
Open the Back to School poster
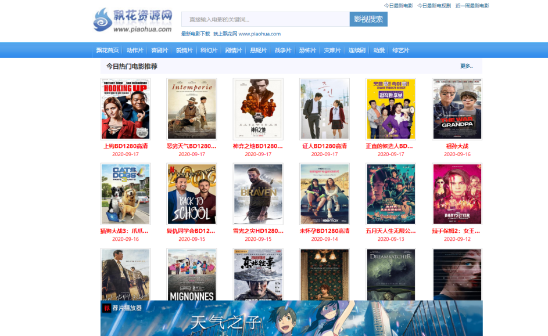click(x=192, y=194)
